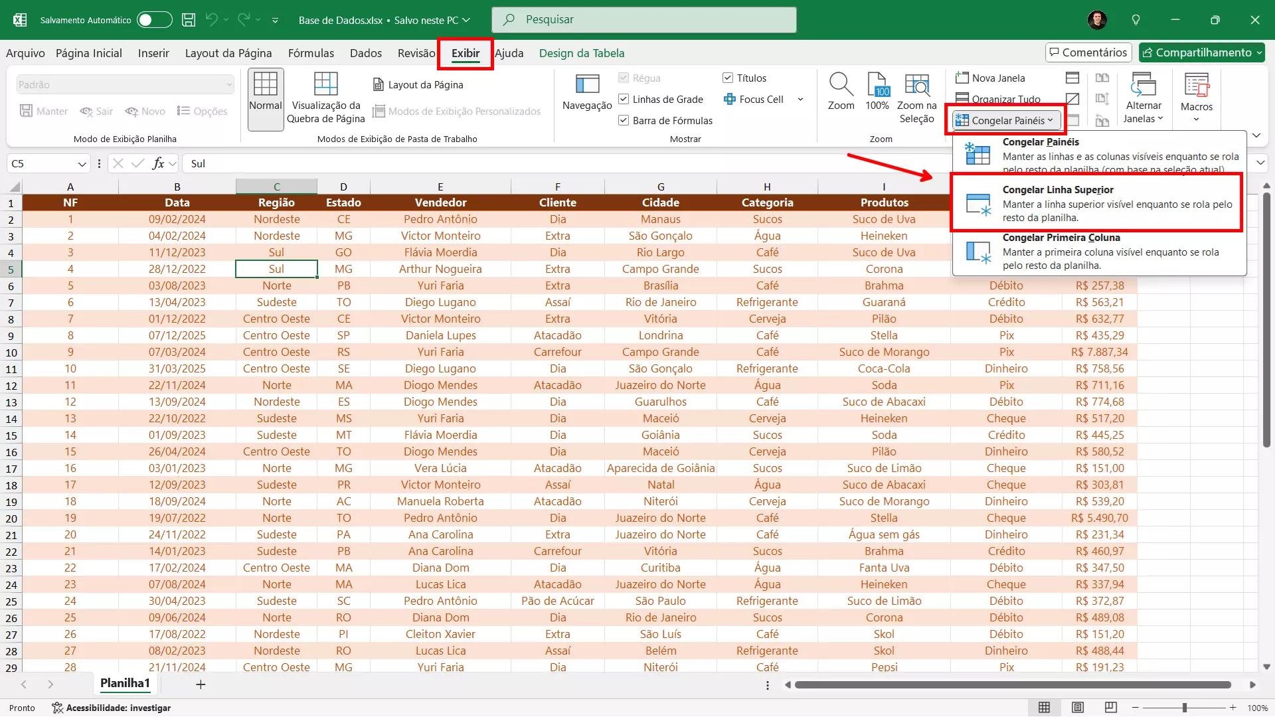Toggle Salvamento Automático switch
Screen dimensions: 1275x717
pos(154,20)
